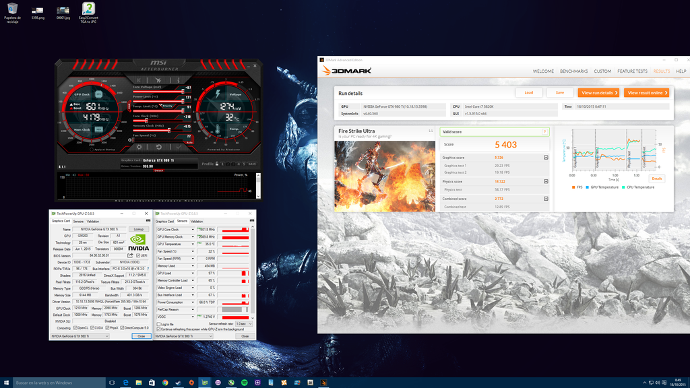690x388 pixels.
Task: Open the GPU Temperature sensor dropdown
Action: click(192, 244)
